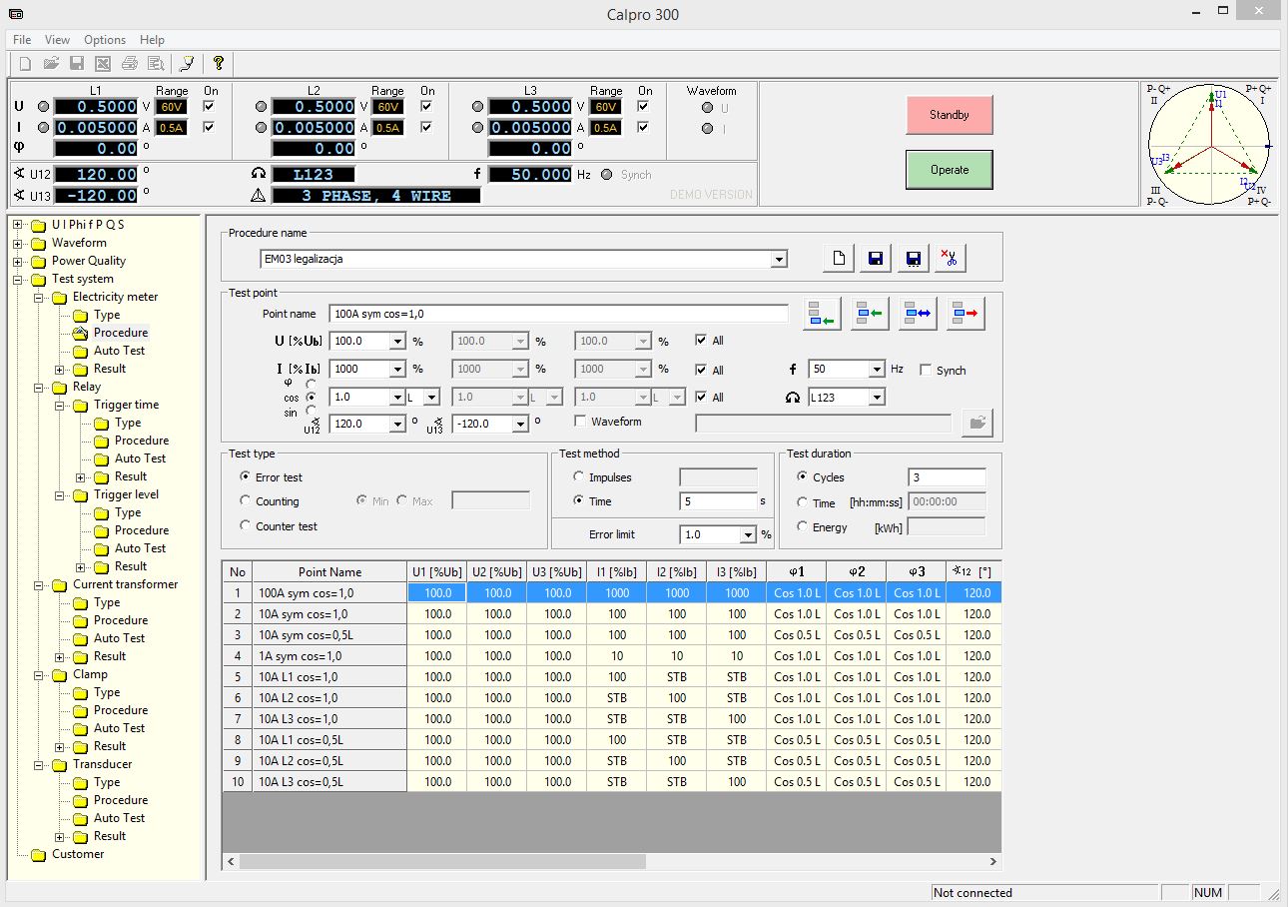Add test point at end of list icon
The image size is (1288, 907).
[823, 314]
